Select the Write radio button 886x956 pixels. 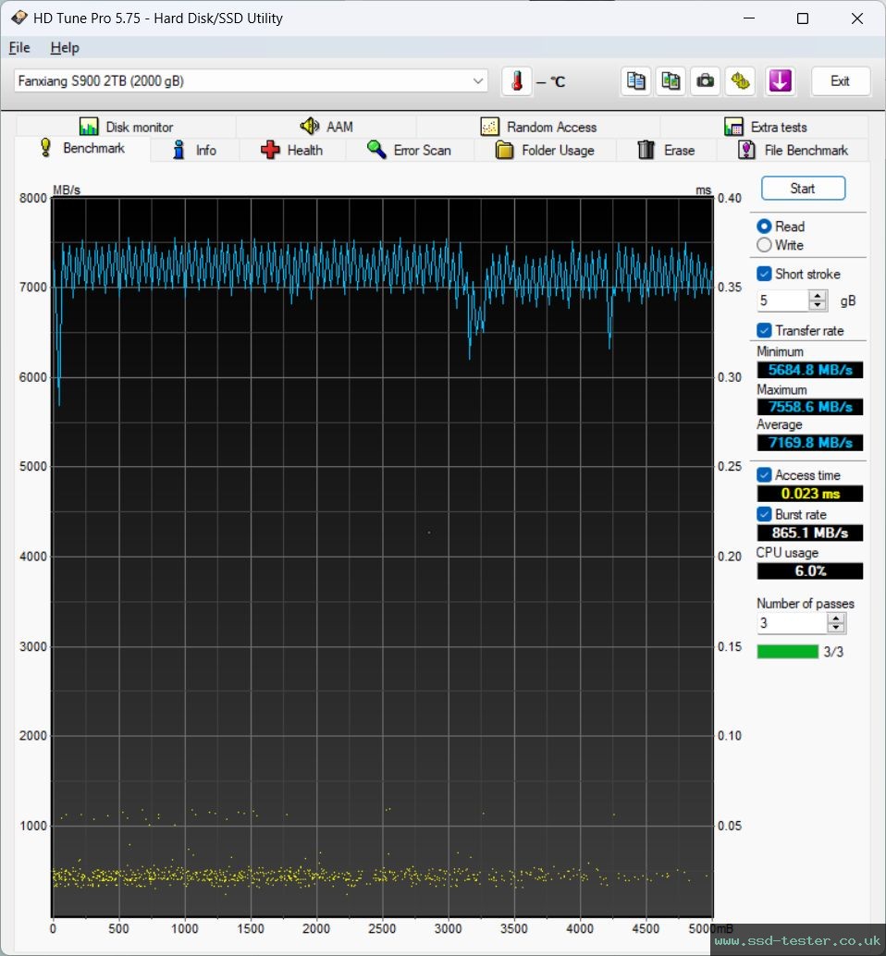764,245
